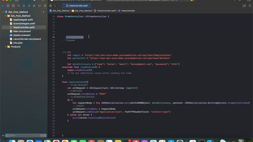Image resolution: width=253 pixels, height=142 pixels.
Task: Toggle recent files filter in navigator
Action: click(42, 136)
